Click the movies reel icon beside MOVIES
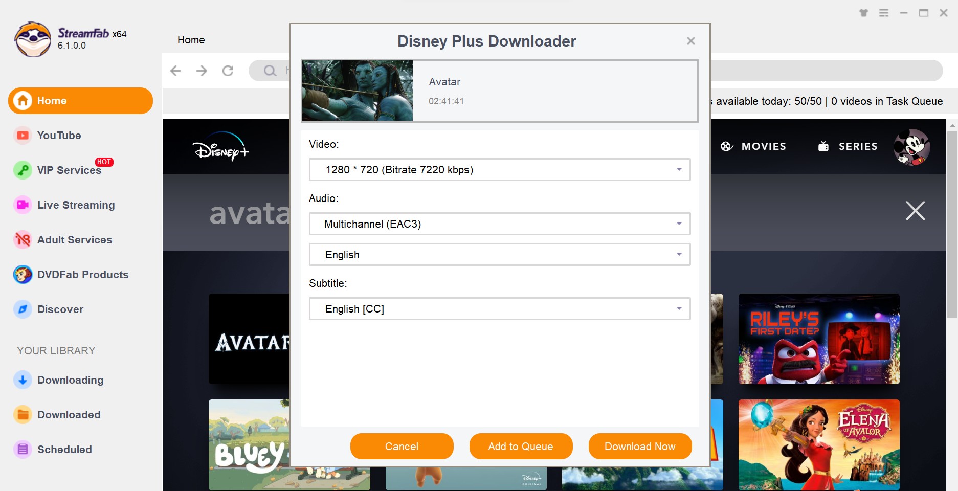The image size is (958, 491). coord(727,146)
